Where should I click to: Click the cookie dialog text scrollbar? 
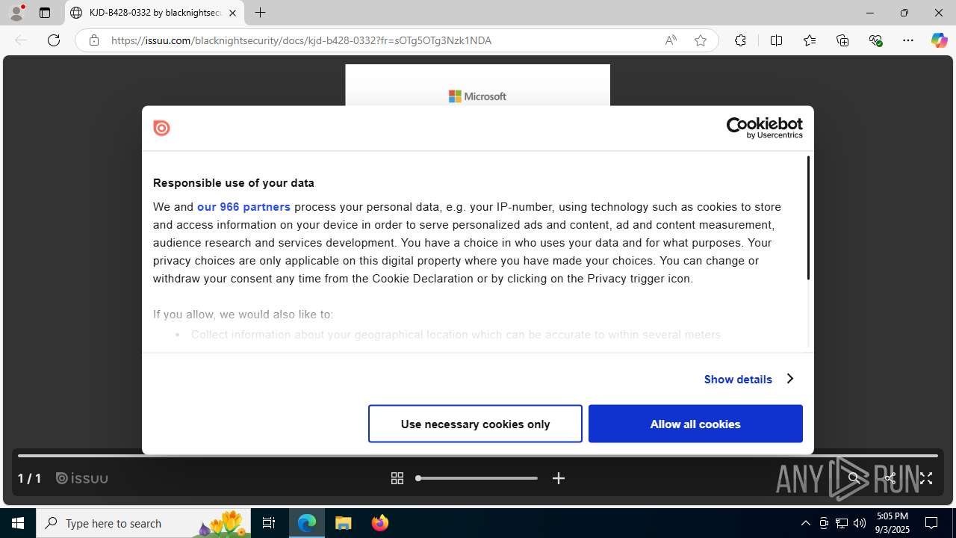[x=808, y=218]
